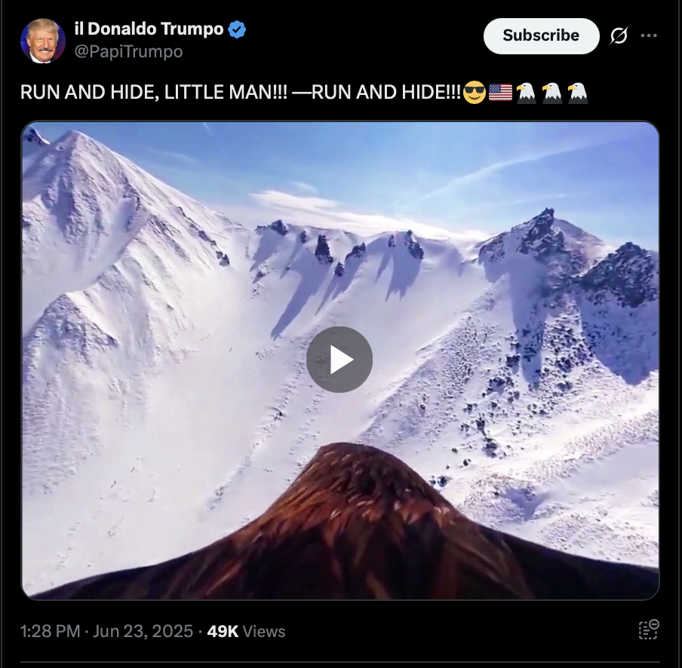Visit the @PapiTrumpo handle link

coord(128,52)
